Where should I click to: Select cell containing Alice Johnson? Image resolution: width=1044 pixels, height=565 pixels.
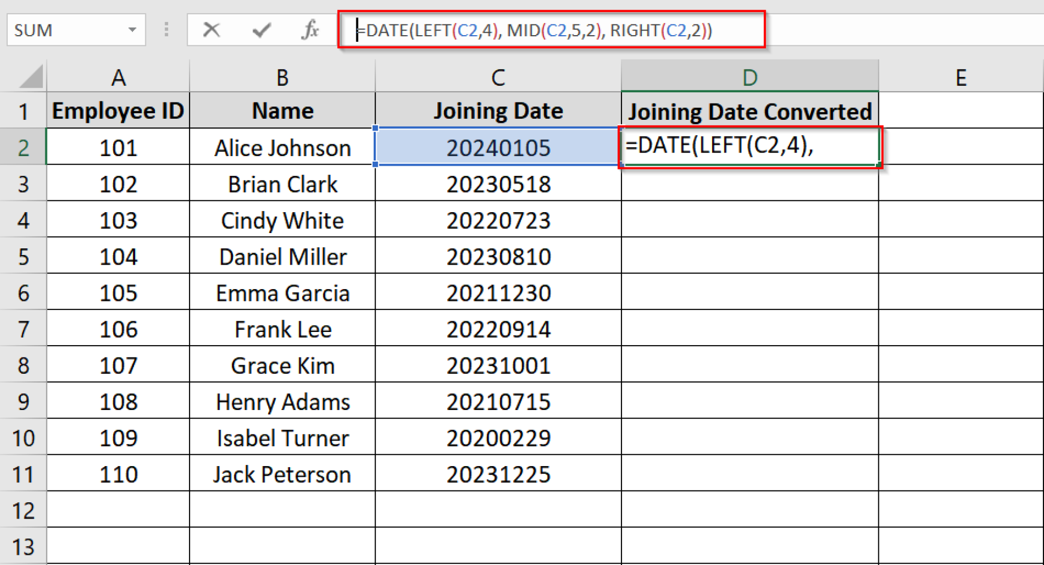click(282, 147)
